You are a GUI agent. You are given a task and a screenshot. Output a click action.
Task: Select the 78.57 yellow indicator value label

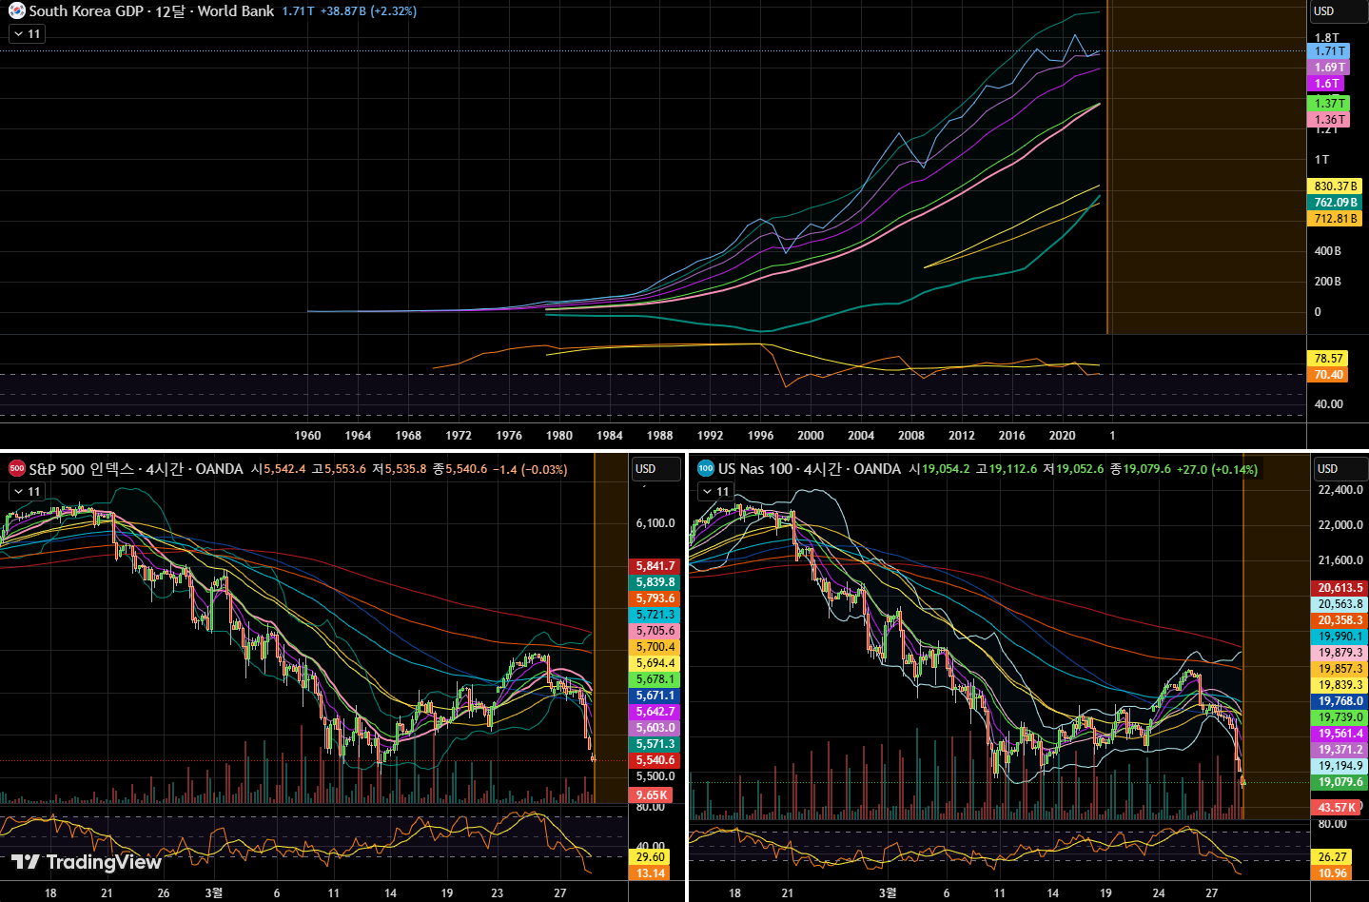click(x=1328, y=359)
